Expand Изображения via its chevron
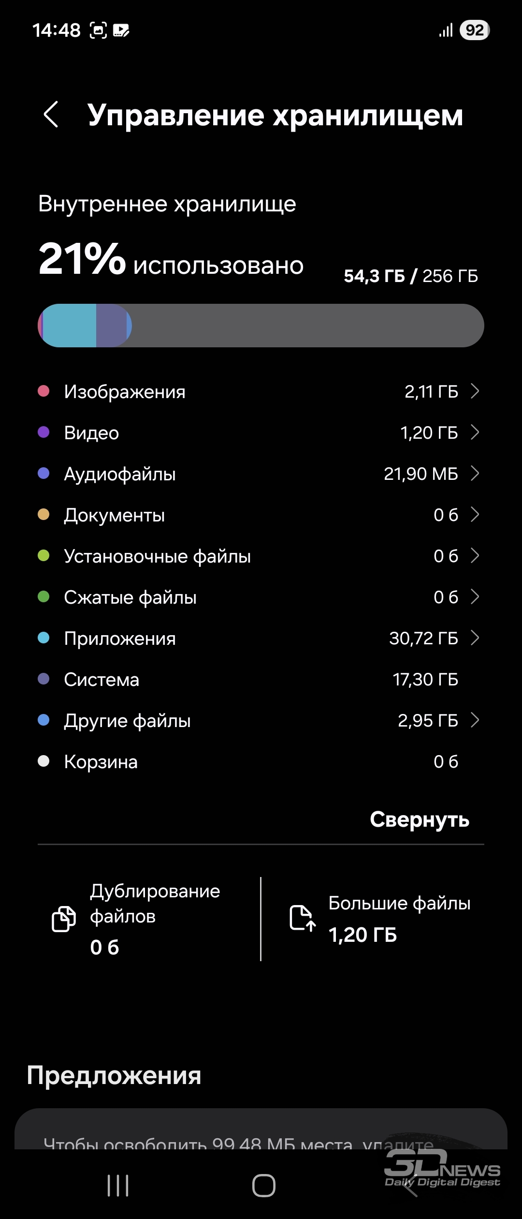The height and width of the screenshot is (1219, 522). tap(475, 391)
